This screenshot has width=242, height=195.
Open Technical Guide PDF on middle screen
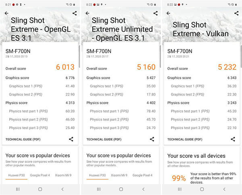click(104, 139)
